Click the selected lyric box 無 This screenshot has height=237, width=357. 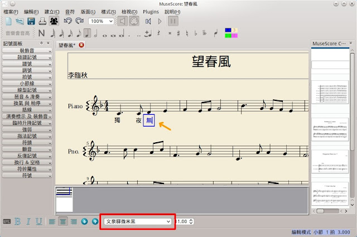click(x=149, y=120)
